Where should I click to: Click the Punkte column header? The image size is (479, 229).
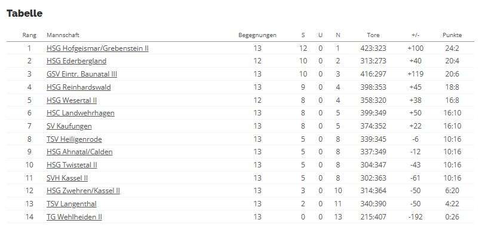(452, 35)
